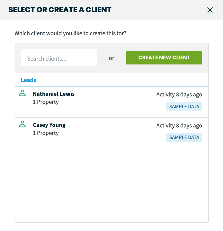The height and width of the screenshot is (231, 223).
Task: Choose the Nathaniel Lewis lead row
Action: (x=111, y=102)
